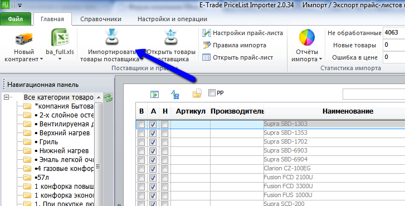Expand the Новый контрагент dropdown arrow
The width and height of the screenshot is (405, 206).
pos(41,60)
